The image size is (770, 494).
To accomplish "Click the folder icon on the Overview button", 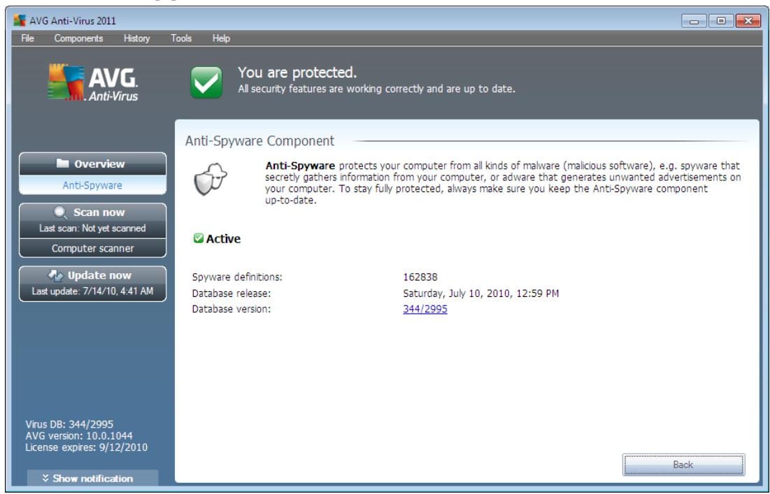I will (x=62, y=164).
